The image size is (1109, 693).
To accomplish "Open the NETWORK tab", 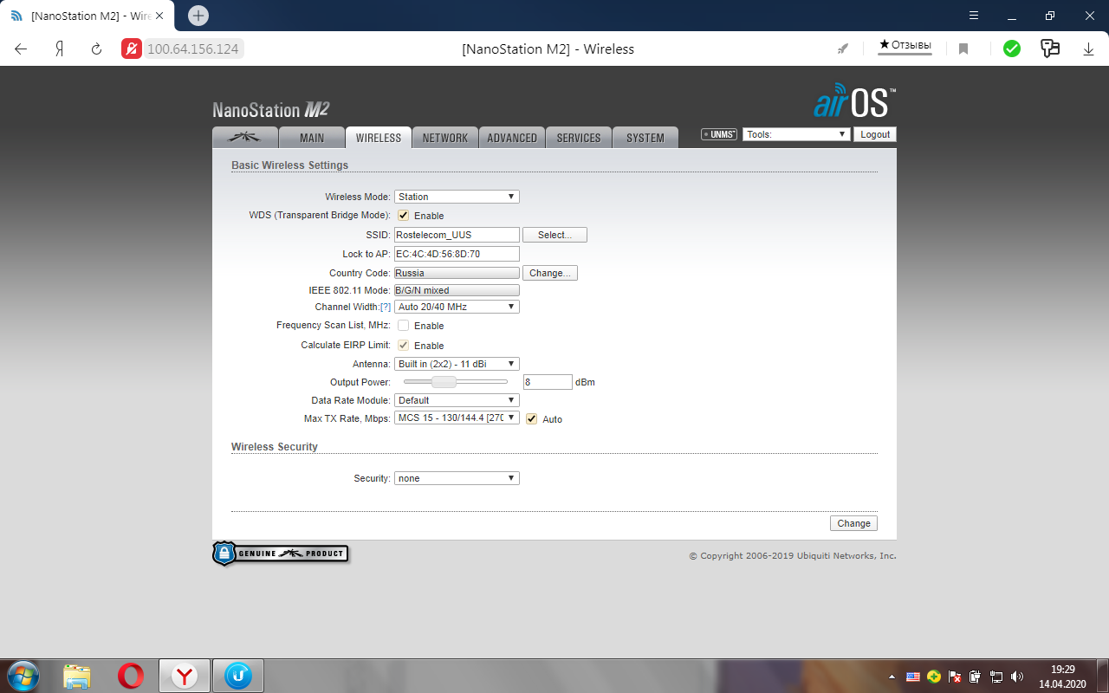I will coord(445,138).
